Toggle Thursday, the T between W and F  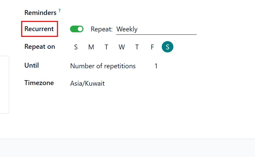[137, 47]
